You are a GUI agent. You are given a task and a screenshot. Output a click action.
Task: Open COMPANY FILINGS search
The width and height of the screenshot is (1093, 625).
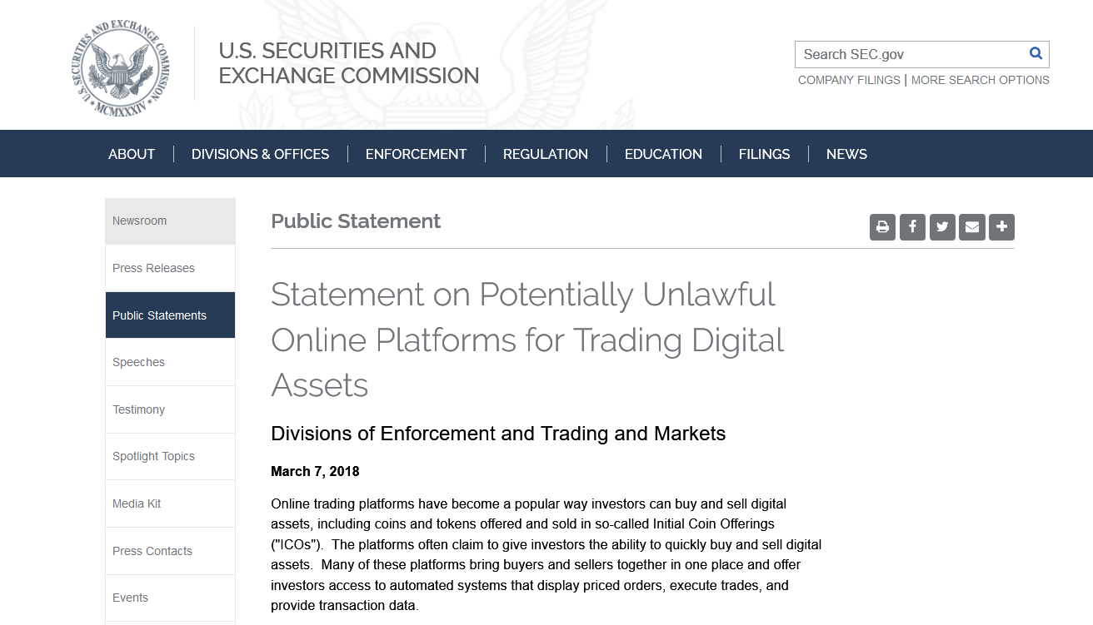[x=849, y=80]
